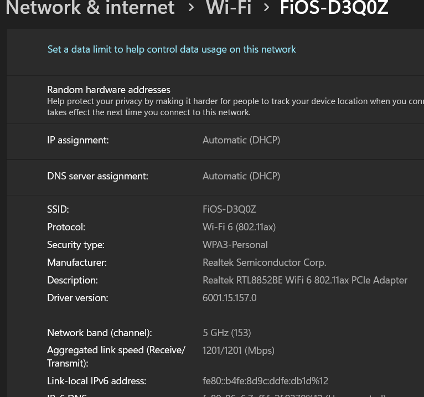Image resolution: width=424 pixels, height=397 pixels.
Task: Click the chevron before FiOS-D3Q0Z
Action: point(267,8)
